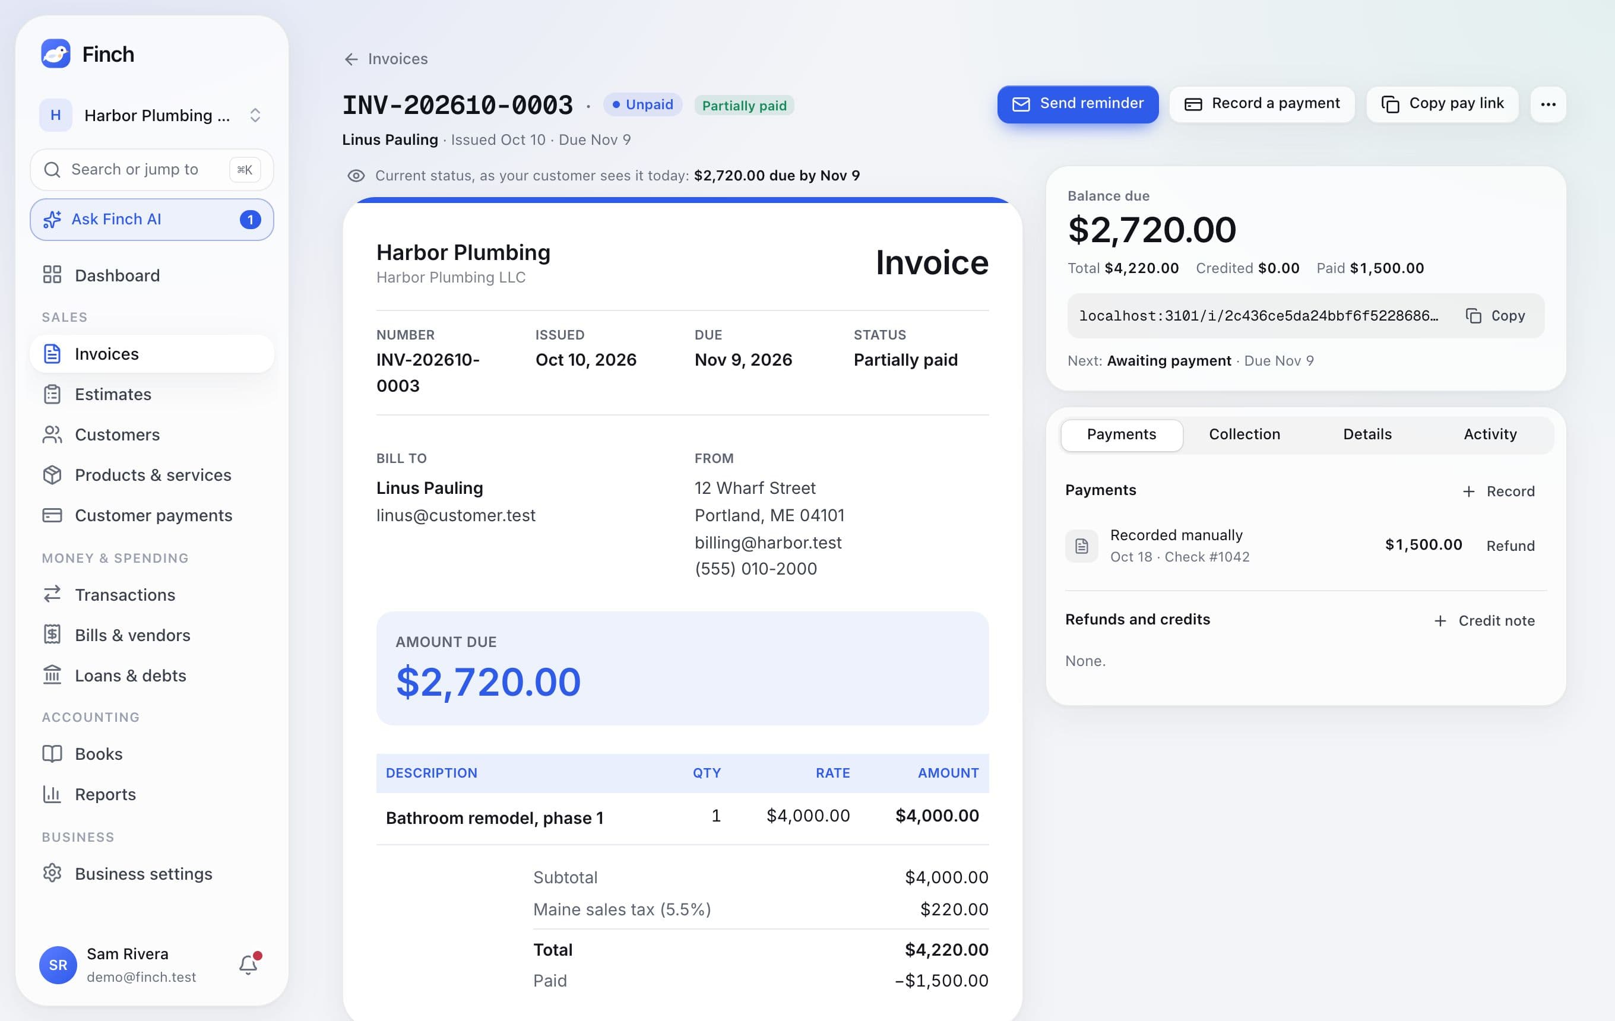Screen dimensions: 1615x1021
Task: Open notifications bell icon
Action: coord(249,964)
